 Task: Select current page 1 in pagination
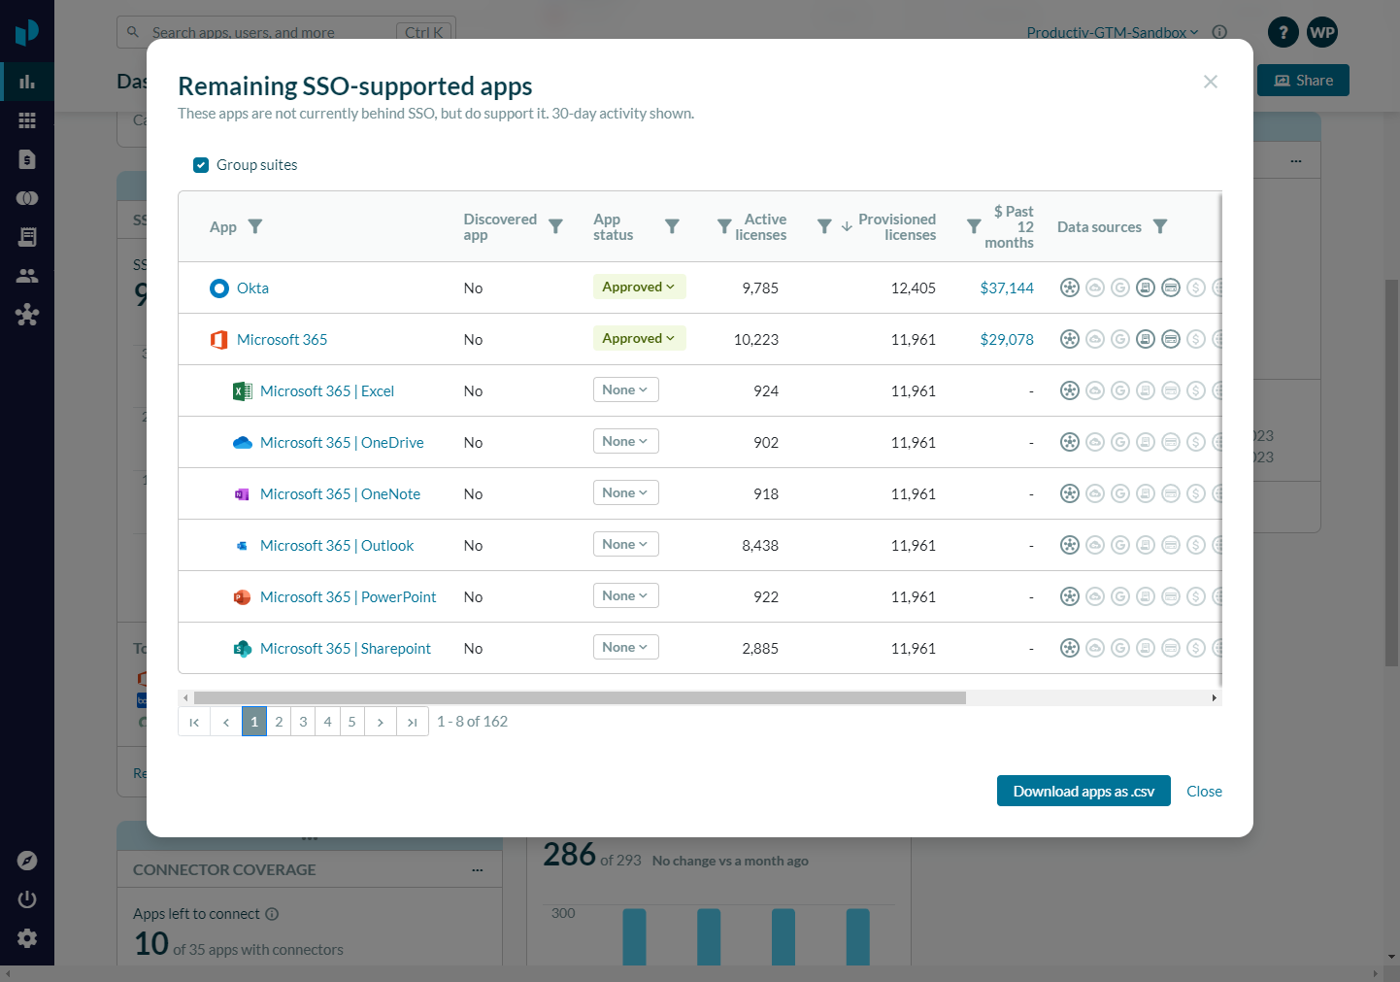(x=254, y=722)
